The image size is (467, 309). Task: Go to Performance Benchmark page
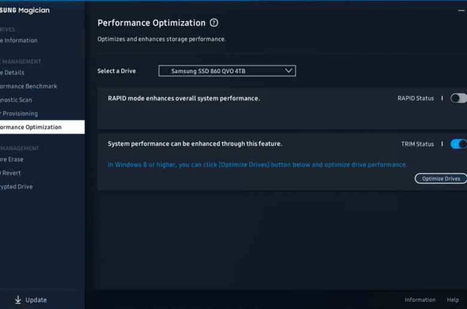[29, 86]
